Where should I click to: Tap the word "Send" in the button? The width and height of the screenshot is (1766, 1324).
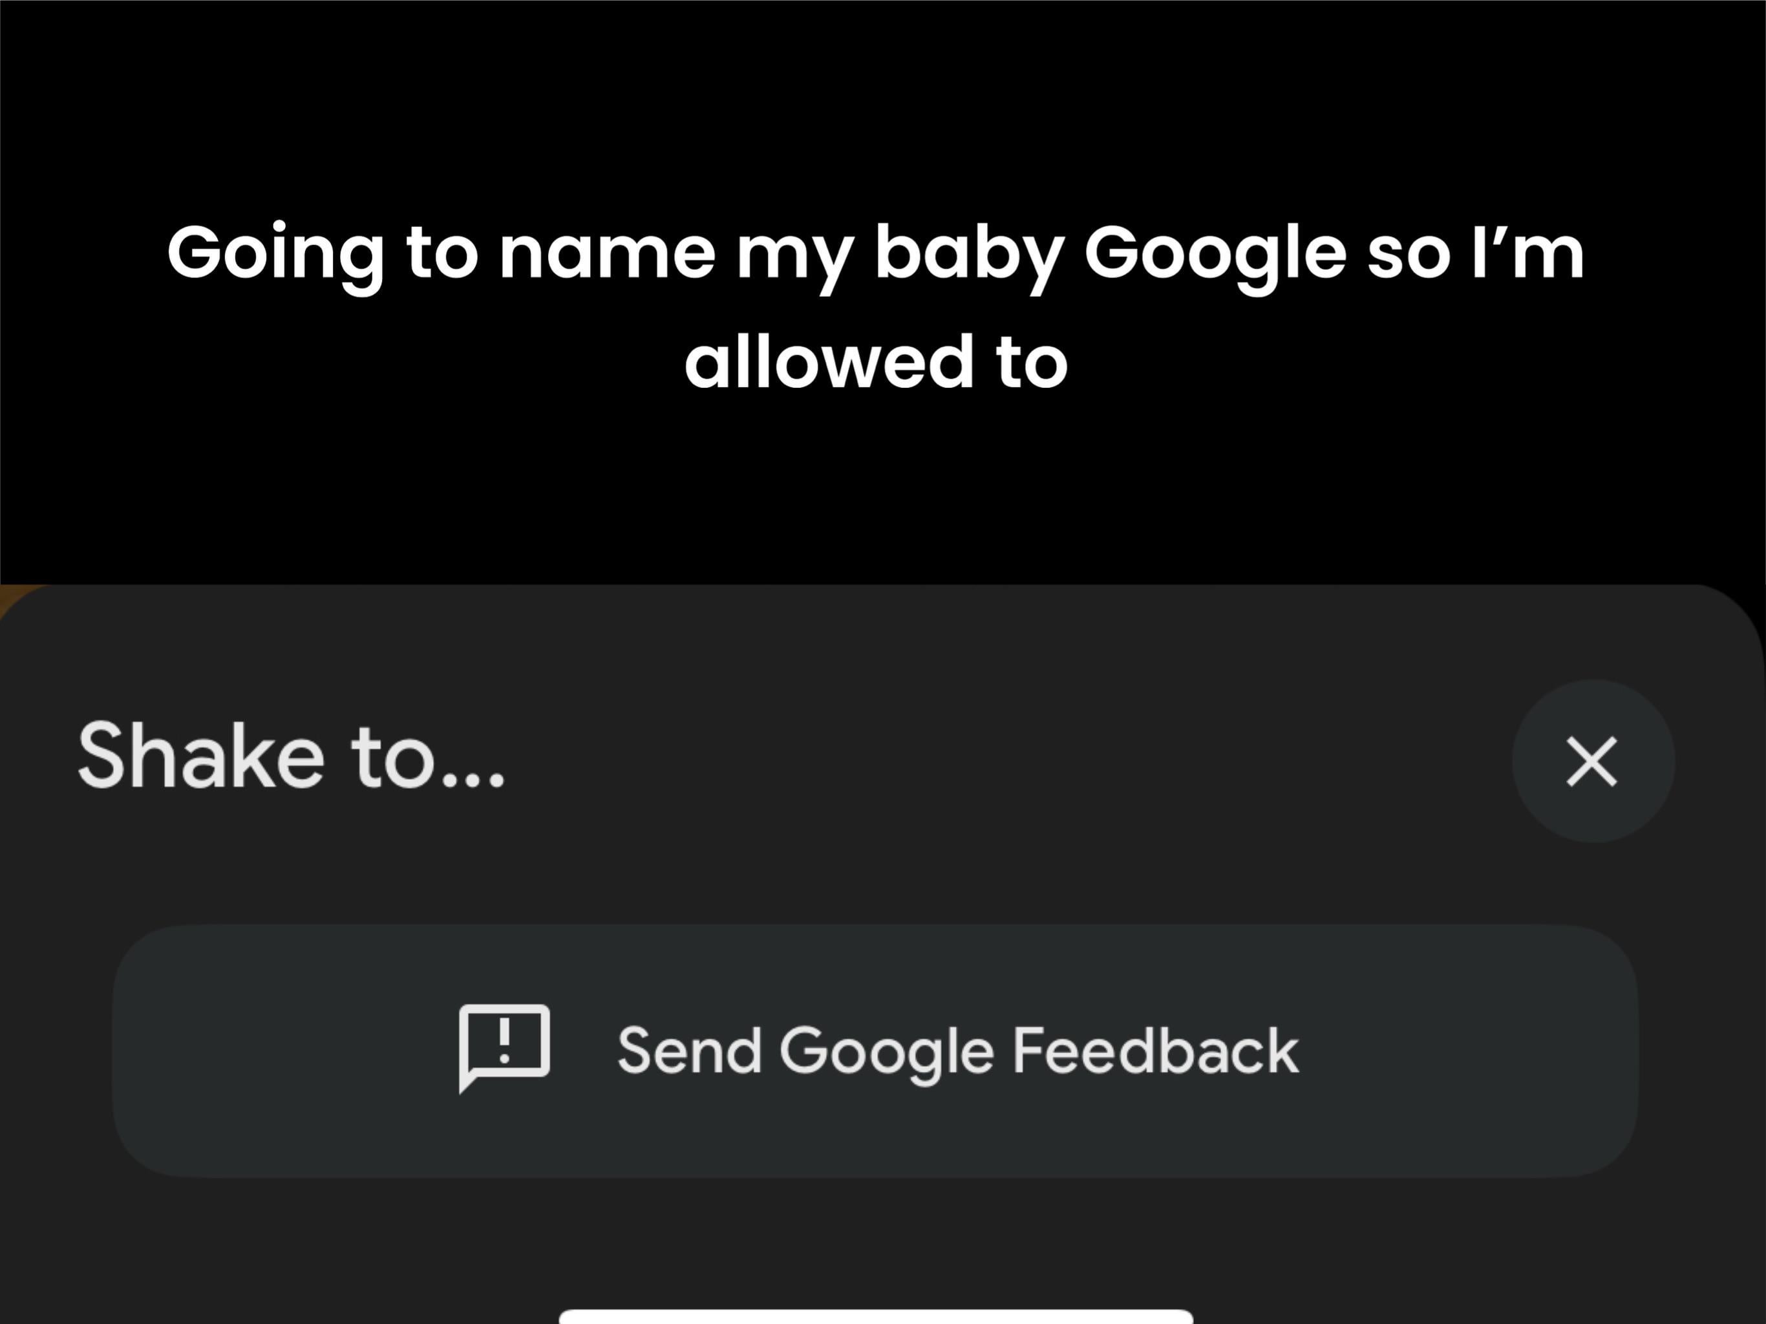(689, 1051)
